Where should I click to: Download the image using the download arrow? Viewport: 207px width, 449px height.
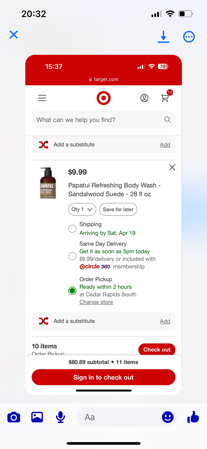pos(164,37)
